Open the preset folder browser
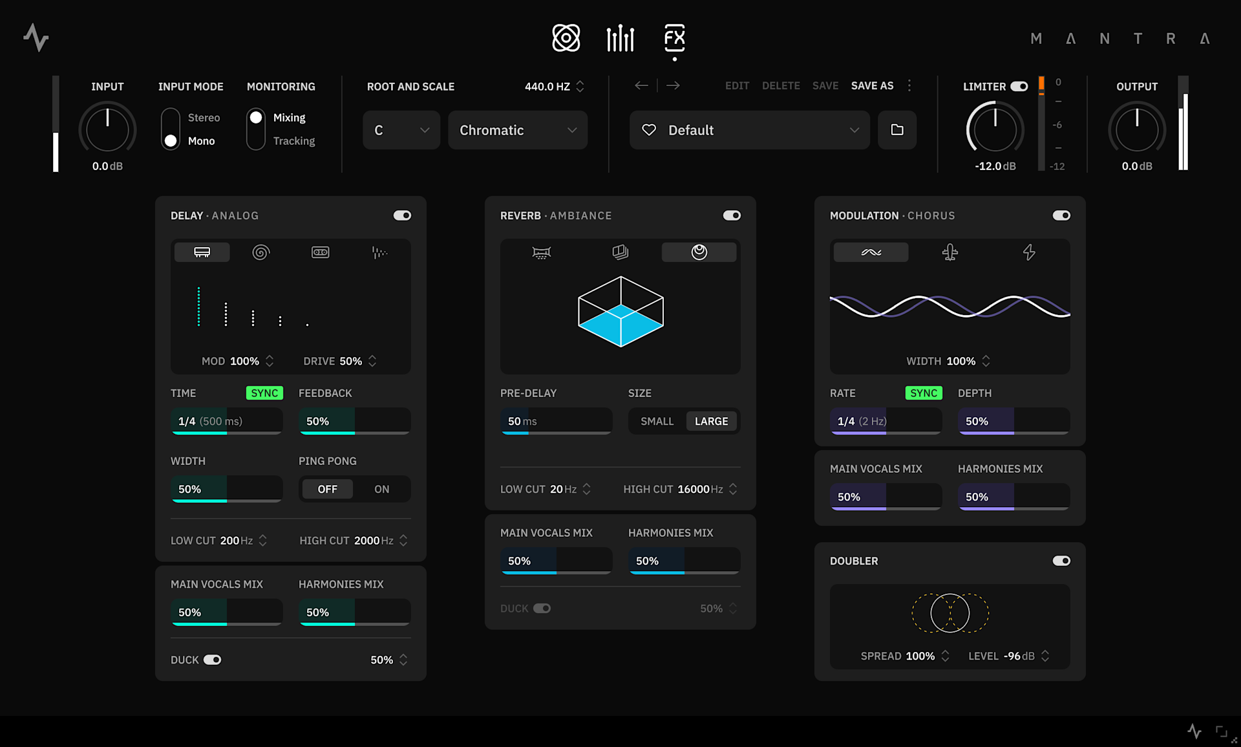Viewport: 1241px width, 747px height. pos(896,130)
